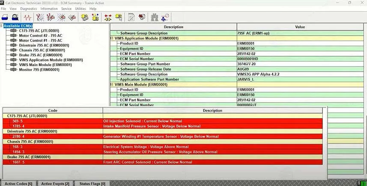Image resolution: width=367 pixels, height=186 pixels.
Task: Click the Active Diagnostic Codes toolbar icon
Action: [x=41, y=18]
